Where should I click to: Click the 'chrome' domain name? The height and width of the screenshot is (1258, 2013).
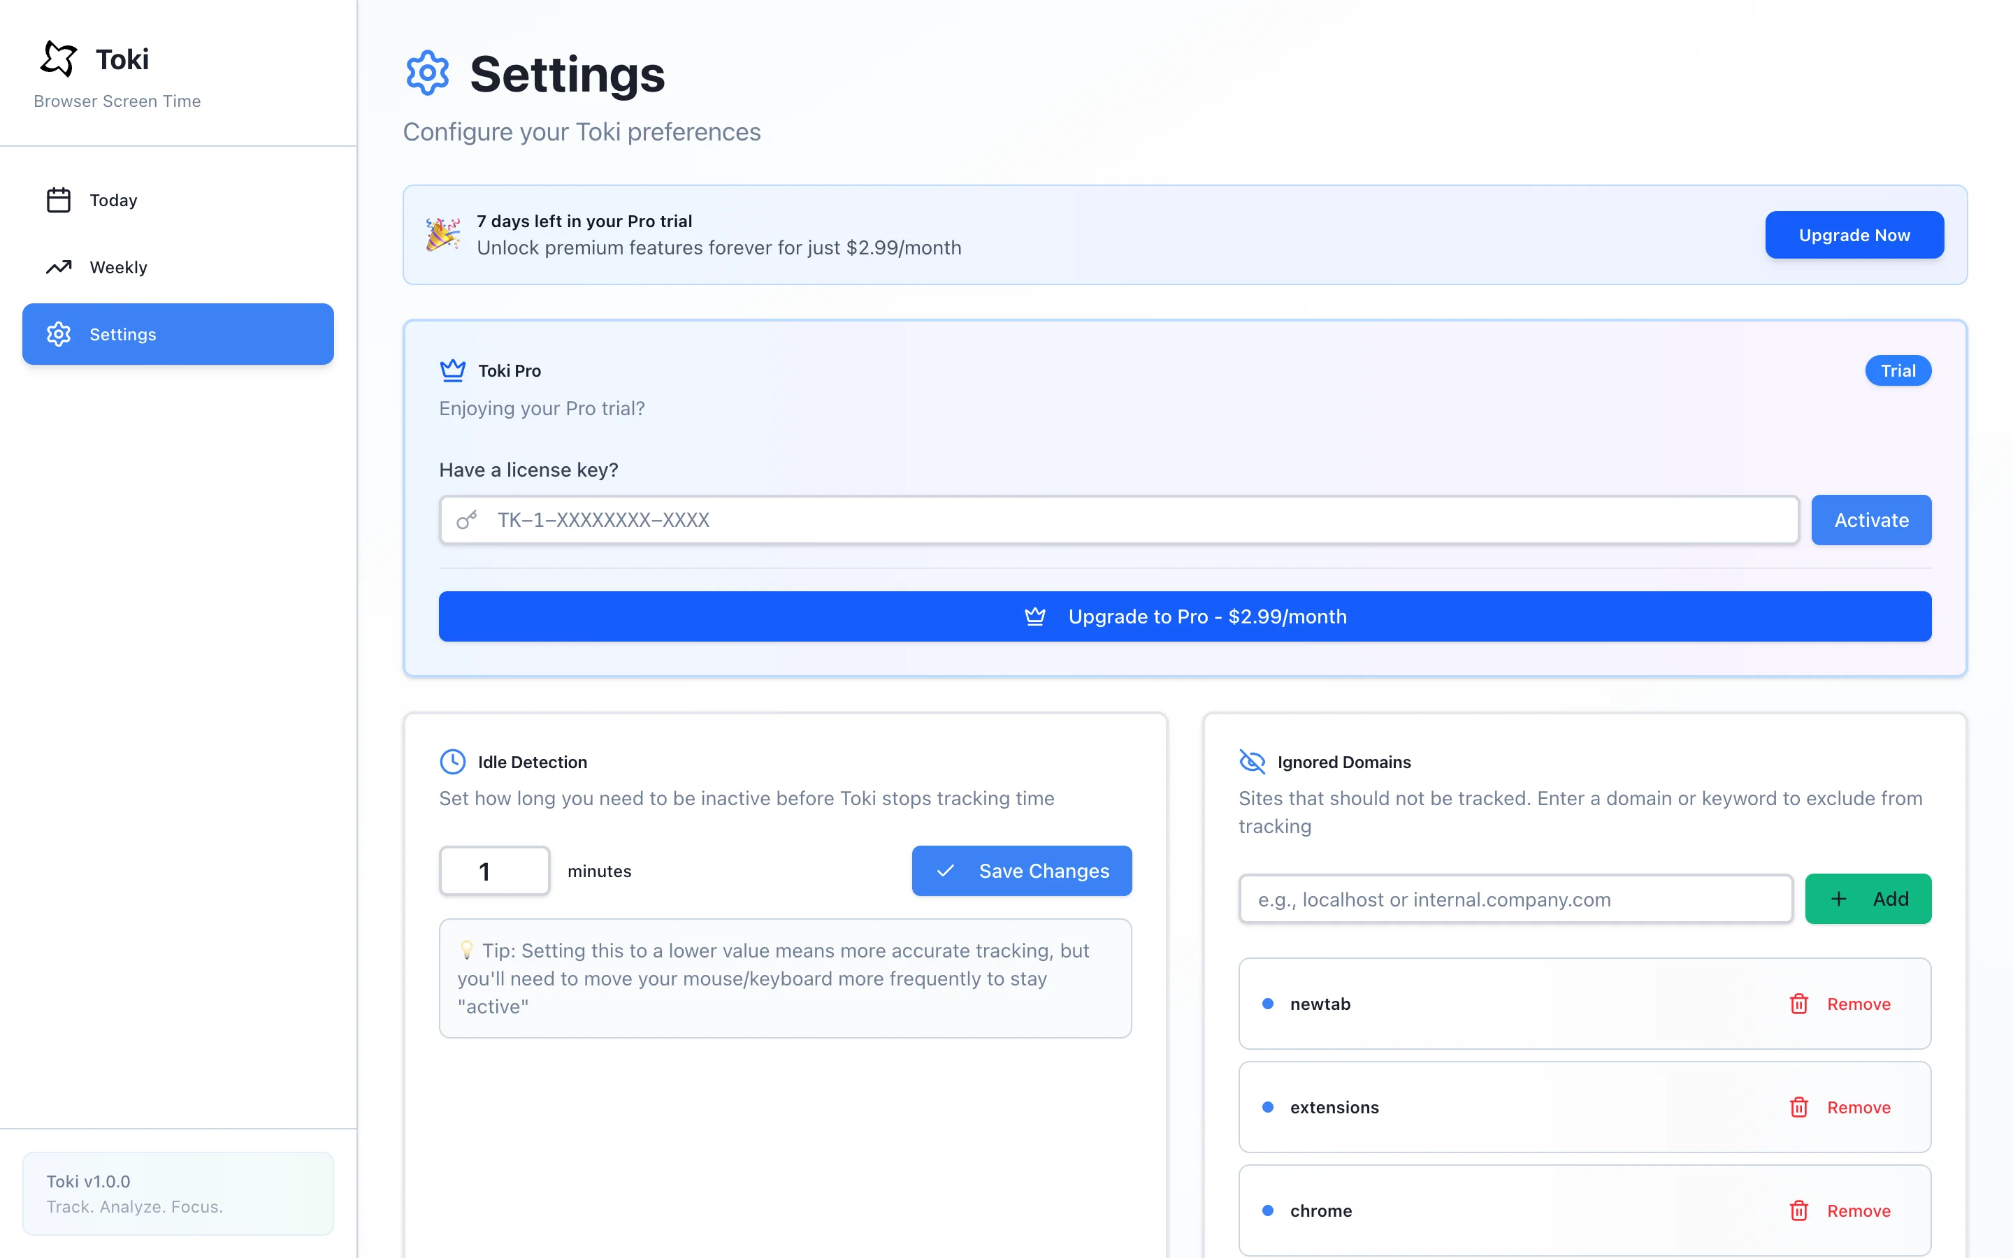(x=1321, y=1210)
